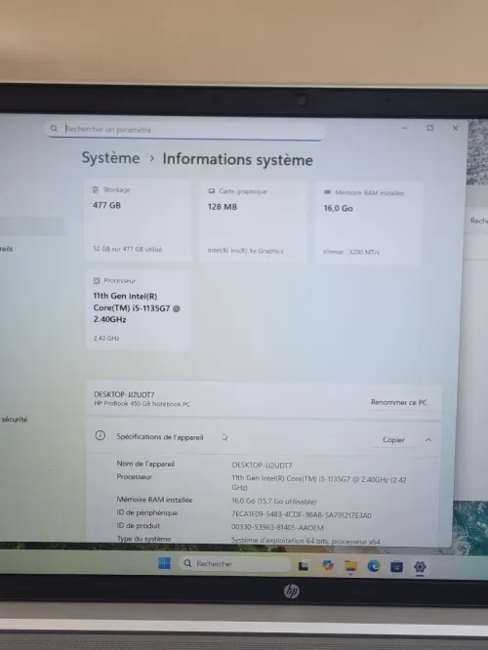Collapse the Spécifications de l'appareil section
Viewport: 488px width, 650px height.
428,440
